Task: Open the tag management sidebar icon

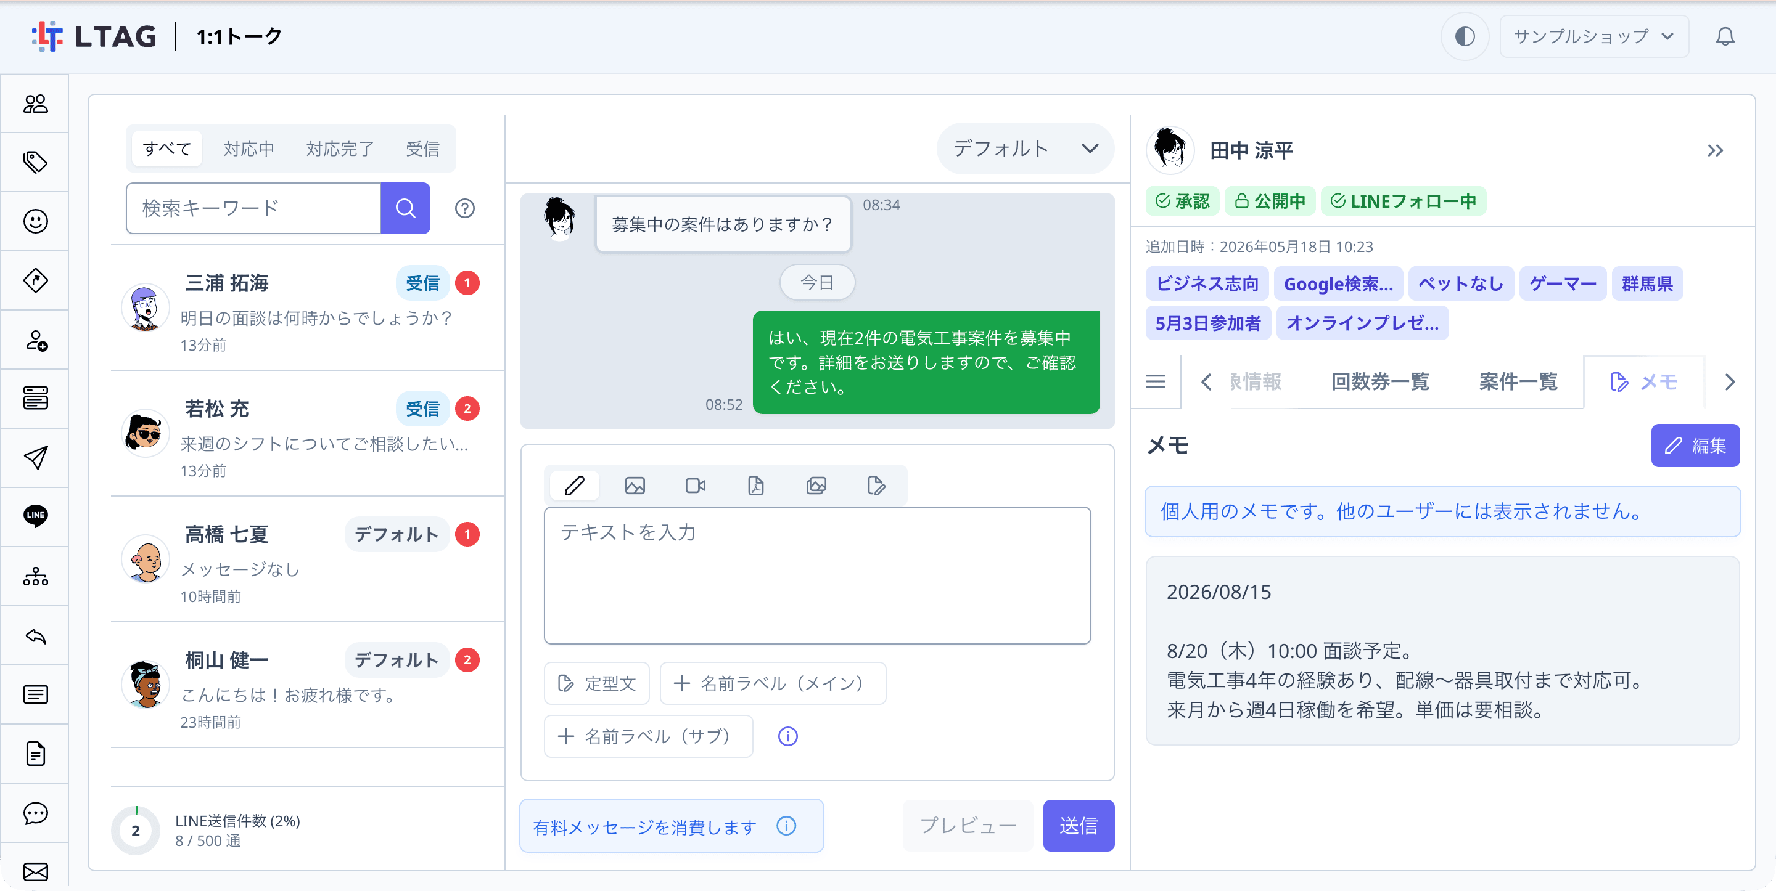Action: pyautogui.click(x=35, y=163)
